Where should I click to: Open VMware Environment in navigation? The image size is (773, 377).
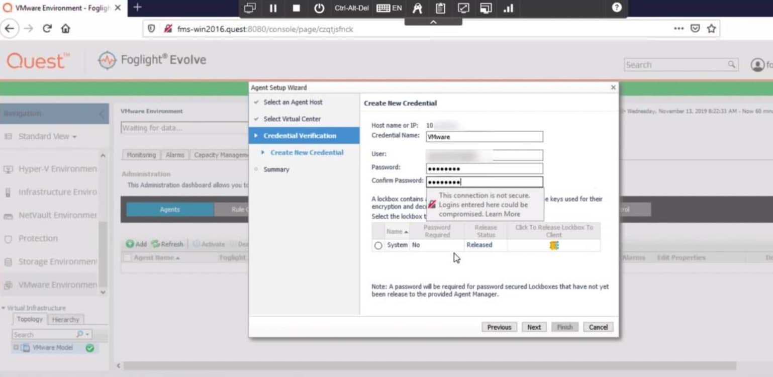coord(50,285)
